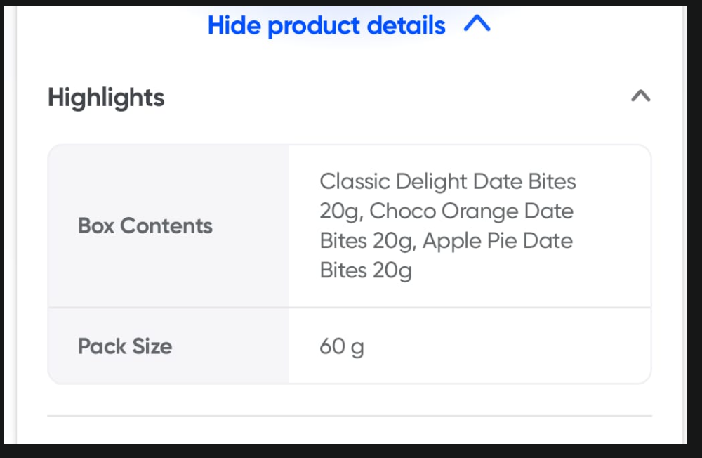Click the divider between Box Contents and Pack Size
This screenshot has width=702, height=458.
click(x=349, y=308)
